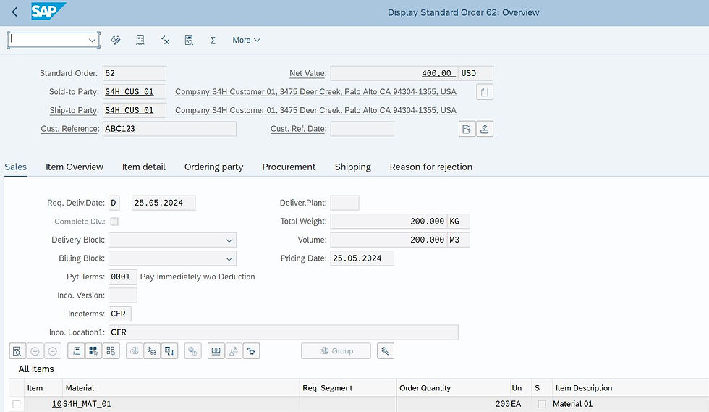Image resolution: width=709 pixels, height=412 pixels.
Task: Click the Pyt Terms field 0001
Action: tap(122, 277)
